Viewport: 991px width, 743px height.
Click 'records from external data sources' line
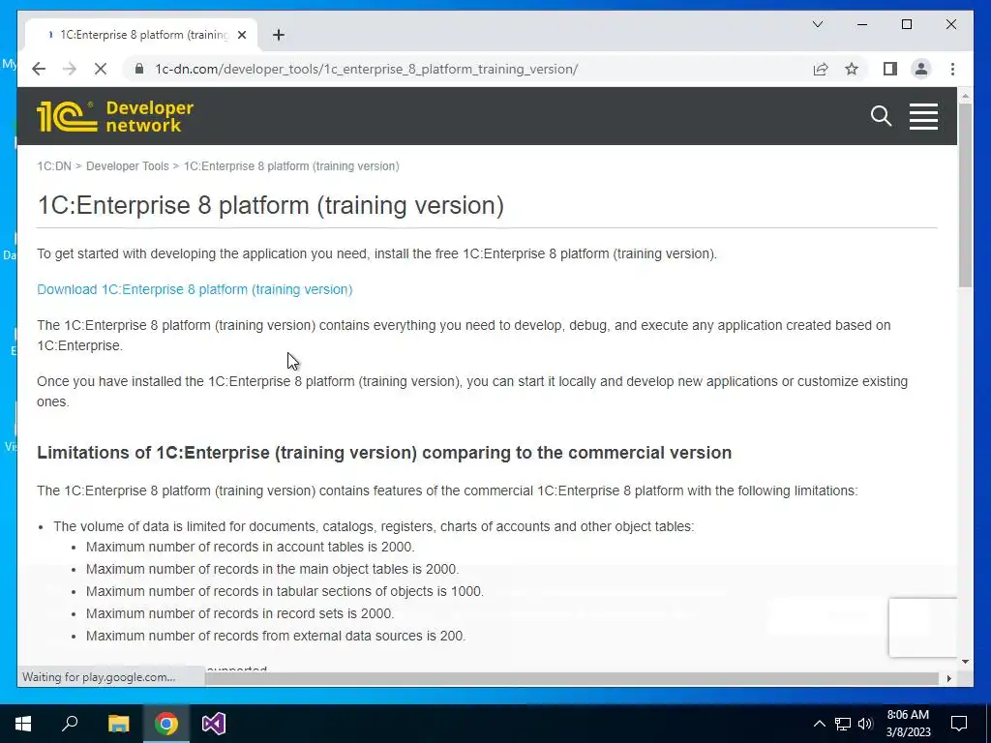coord(276,636)
